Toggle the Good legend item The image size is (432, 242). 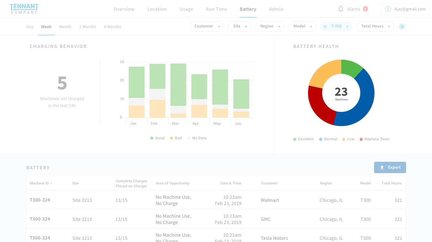(157, 138)
